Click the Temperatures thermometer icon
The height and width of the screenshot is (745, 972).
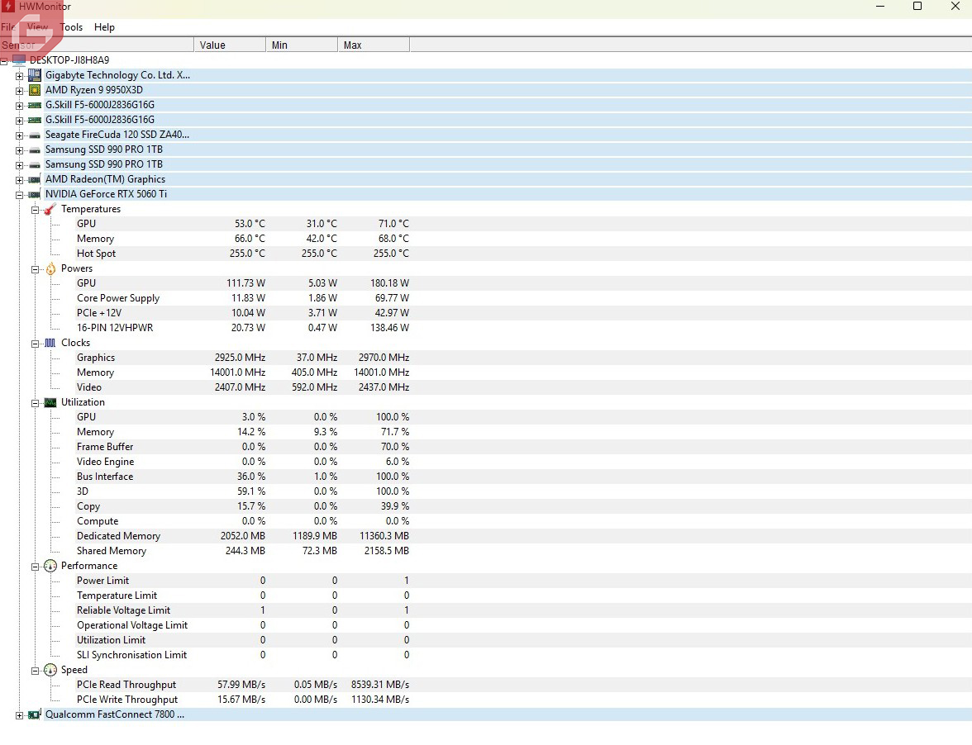50,209
